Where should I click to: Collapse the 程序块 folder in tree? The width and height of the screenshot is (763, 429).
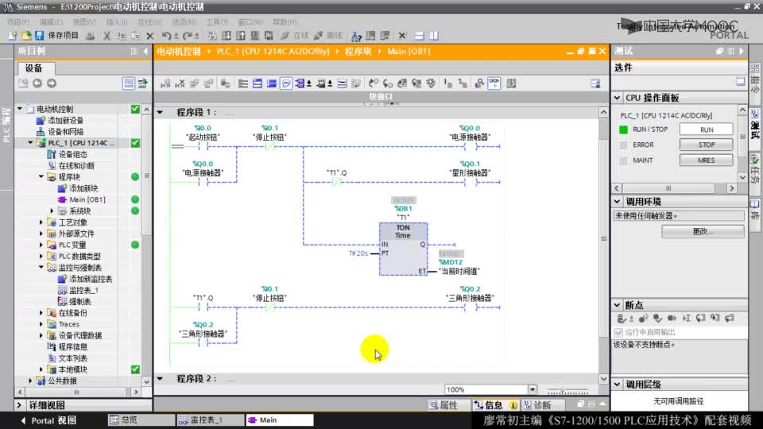tap(41, 177)
